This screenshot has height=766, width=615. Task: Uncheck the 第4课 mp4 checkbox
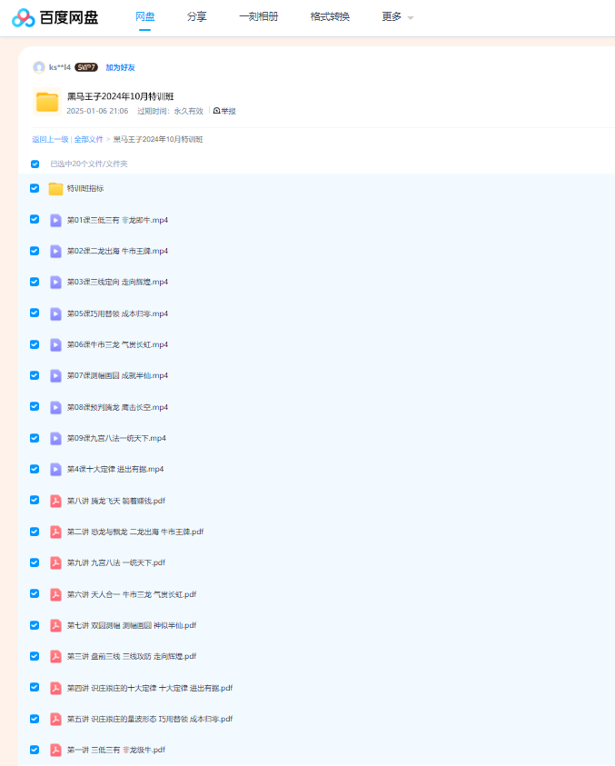click(x=35, y=469)
